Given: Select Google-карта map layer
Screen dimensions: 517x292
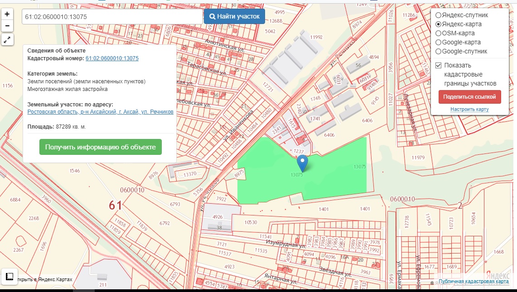Looking at the screenshot, I should coord(438,42).
